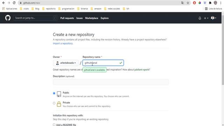Open the repositorio bookmark folder
The image size is (224, 126).
tap(49, 9)
